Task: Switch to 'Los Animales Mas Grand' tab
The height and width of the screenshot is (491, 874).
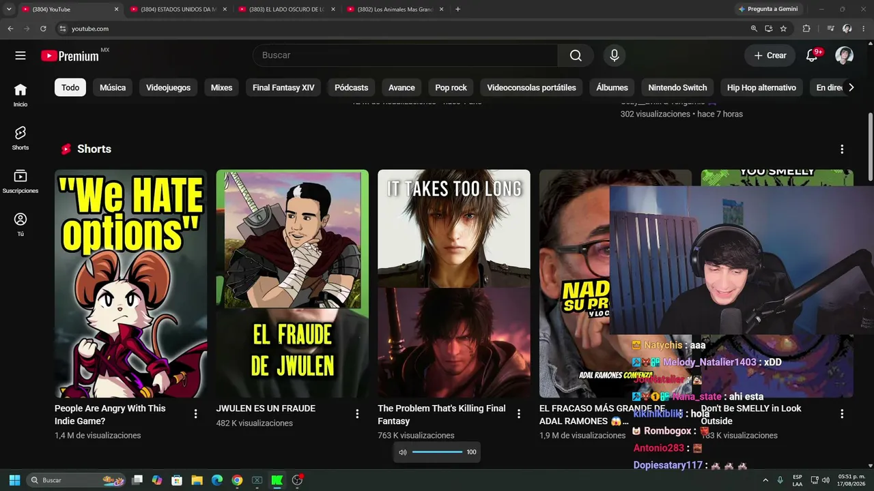Action: 395,10
